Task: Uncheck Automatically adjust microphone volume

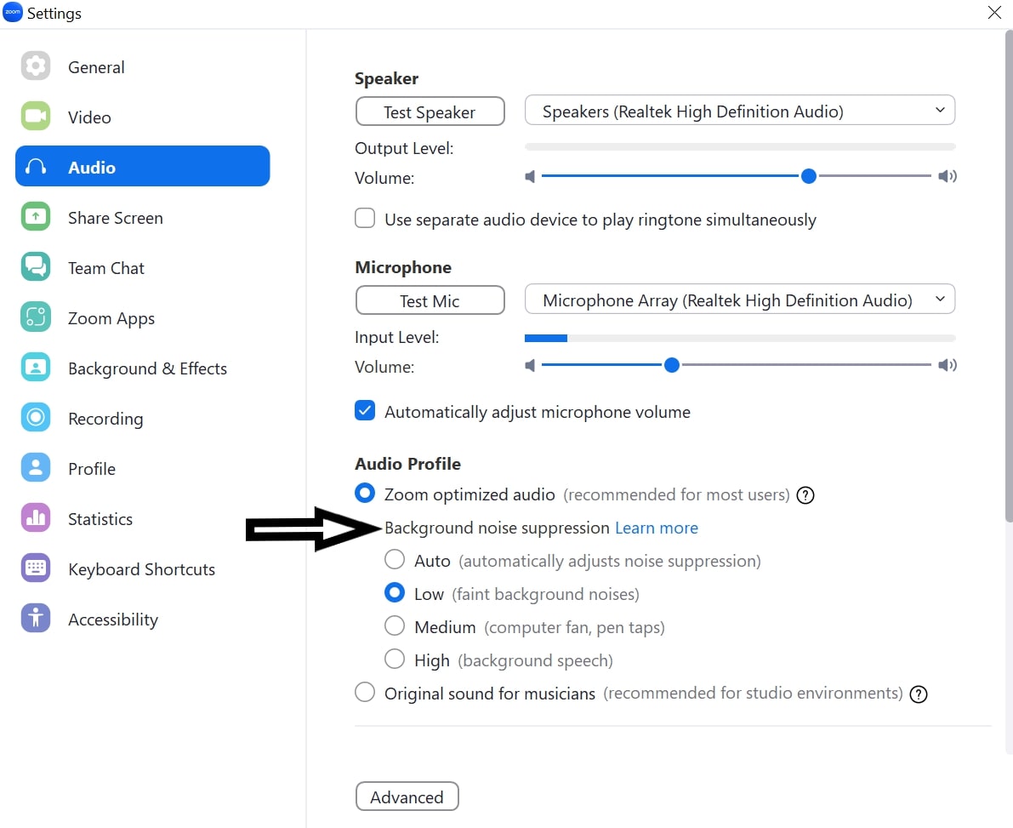Action: tap(365, 411)
